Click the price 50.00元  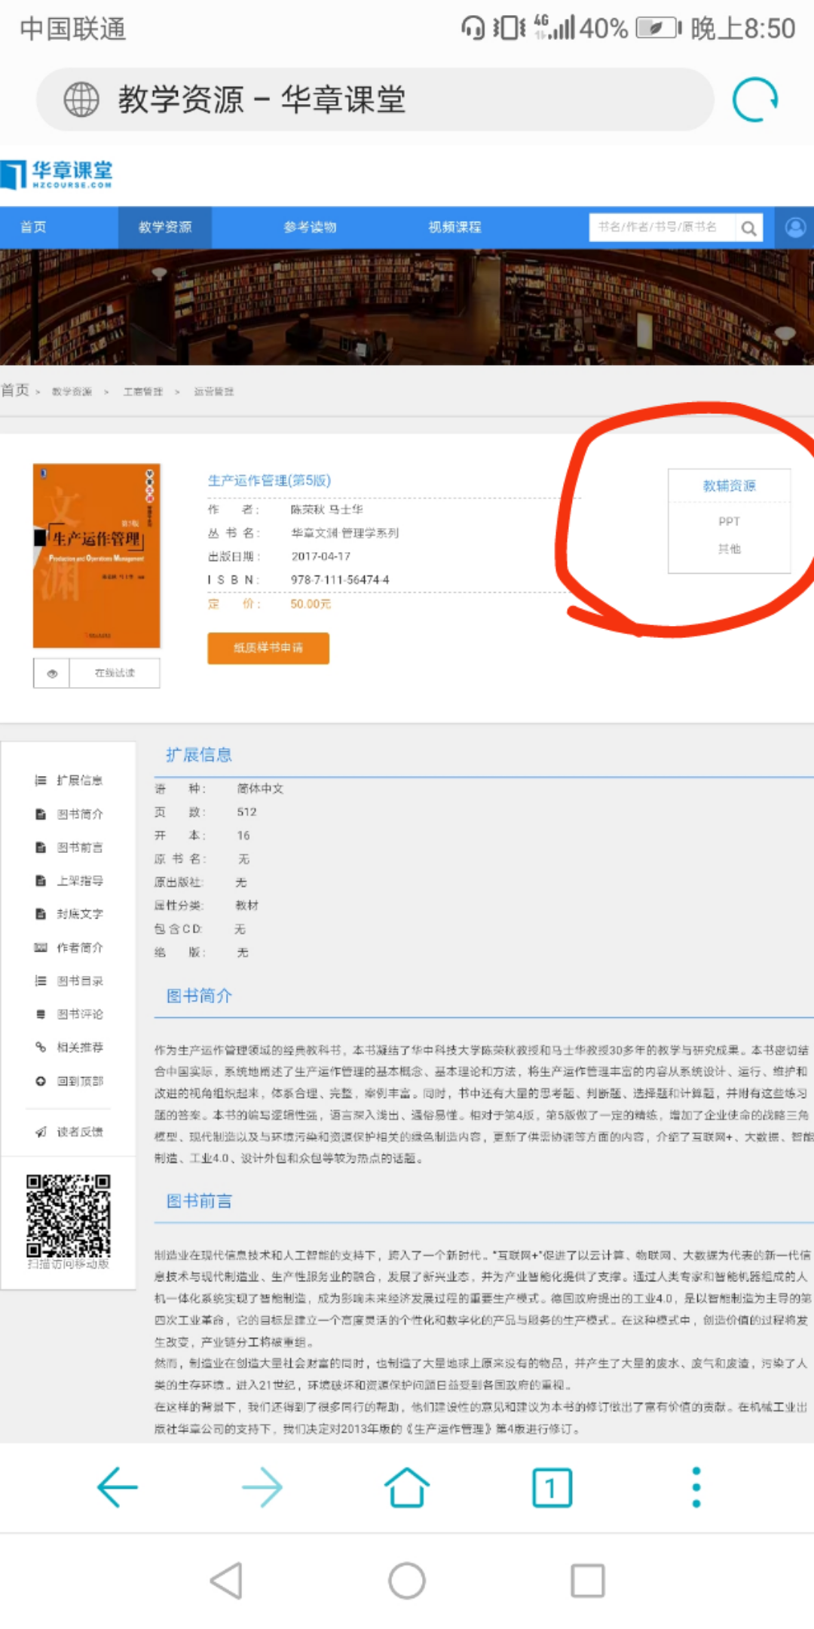click(x=311, y=604)
